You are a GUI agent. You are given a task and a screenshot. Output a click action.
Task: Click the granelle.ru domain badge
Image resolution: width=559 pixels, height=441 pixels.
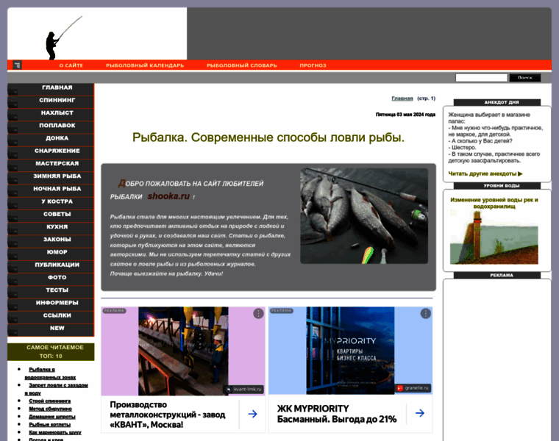pyautogui.click(x=413, y=388)
